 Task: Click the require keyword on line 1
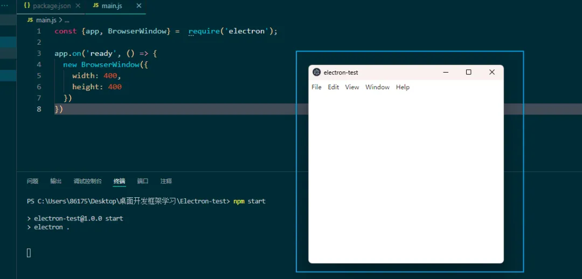click(204, 32)
